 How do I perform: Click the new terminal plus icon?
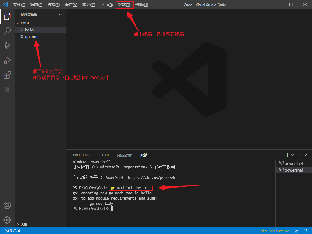point(287,155)
